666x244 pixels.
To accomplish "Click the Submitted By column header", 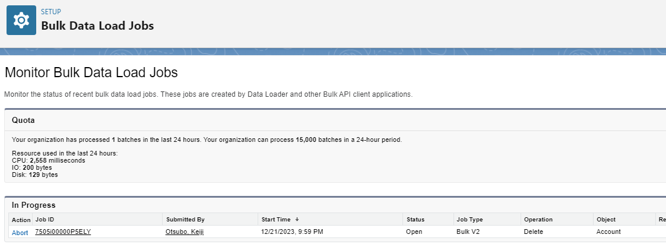I will (x=185, y=219).
